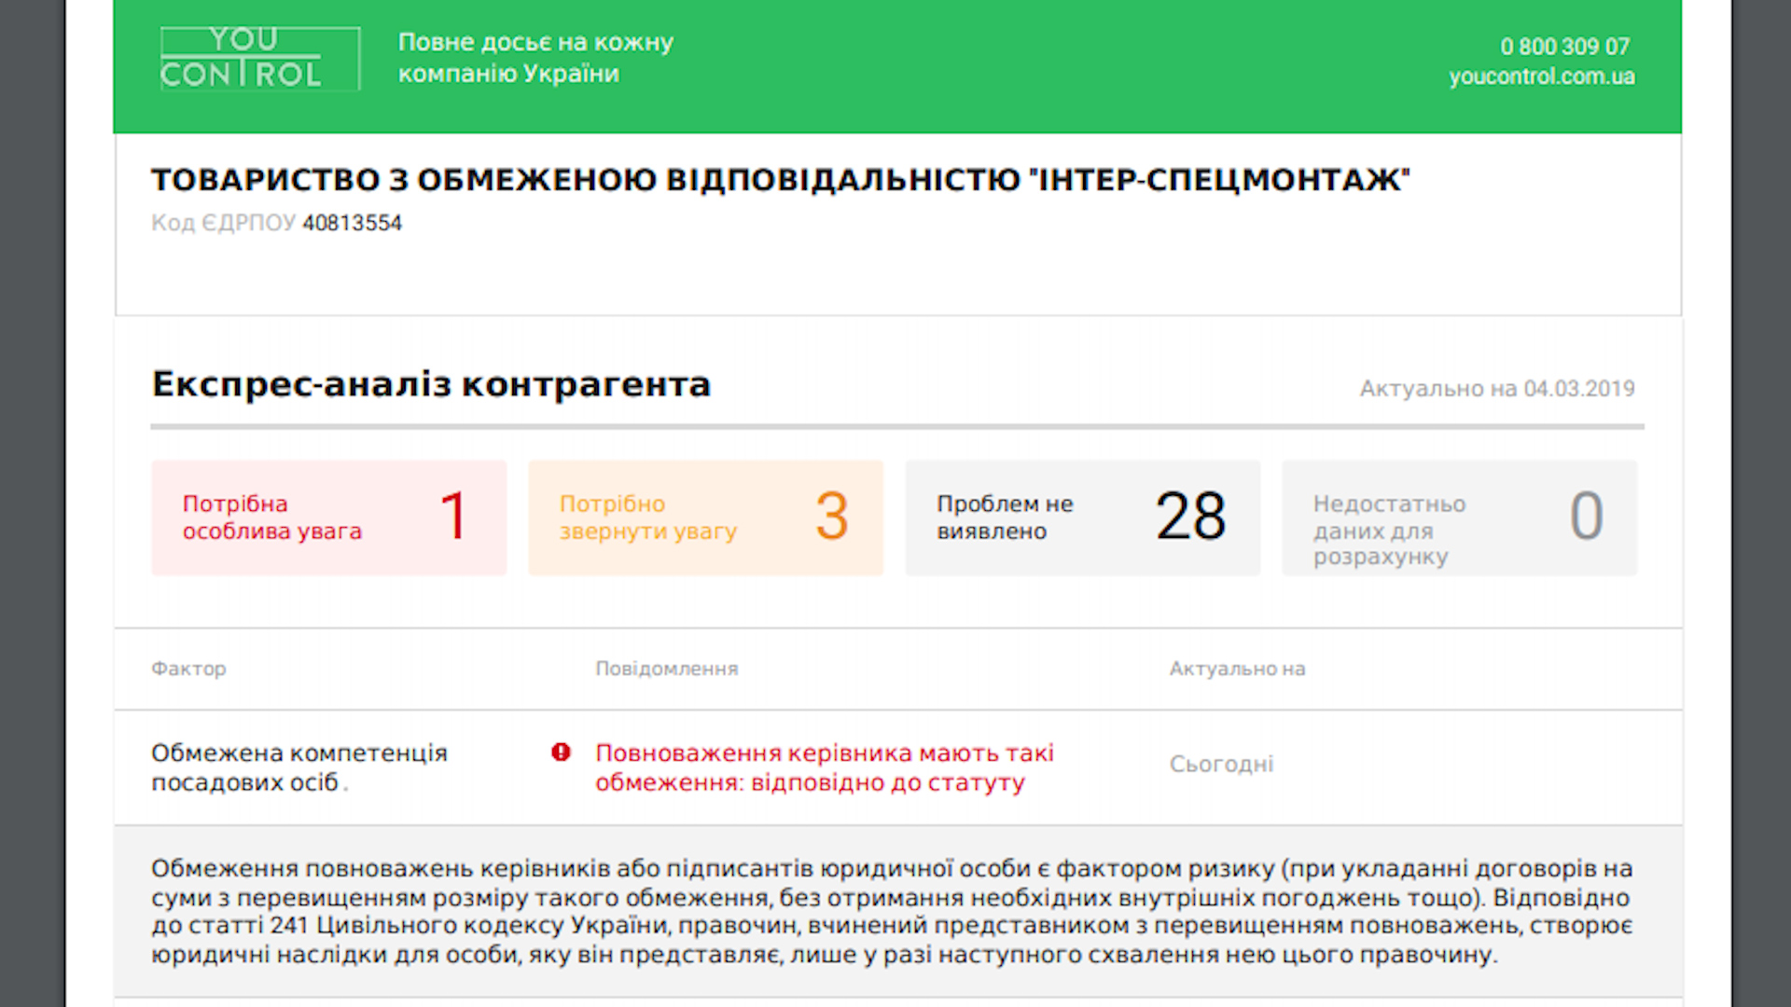Click the 'Фактор' column header

pos(188,669)
